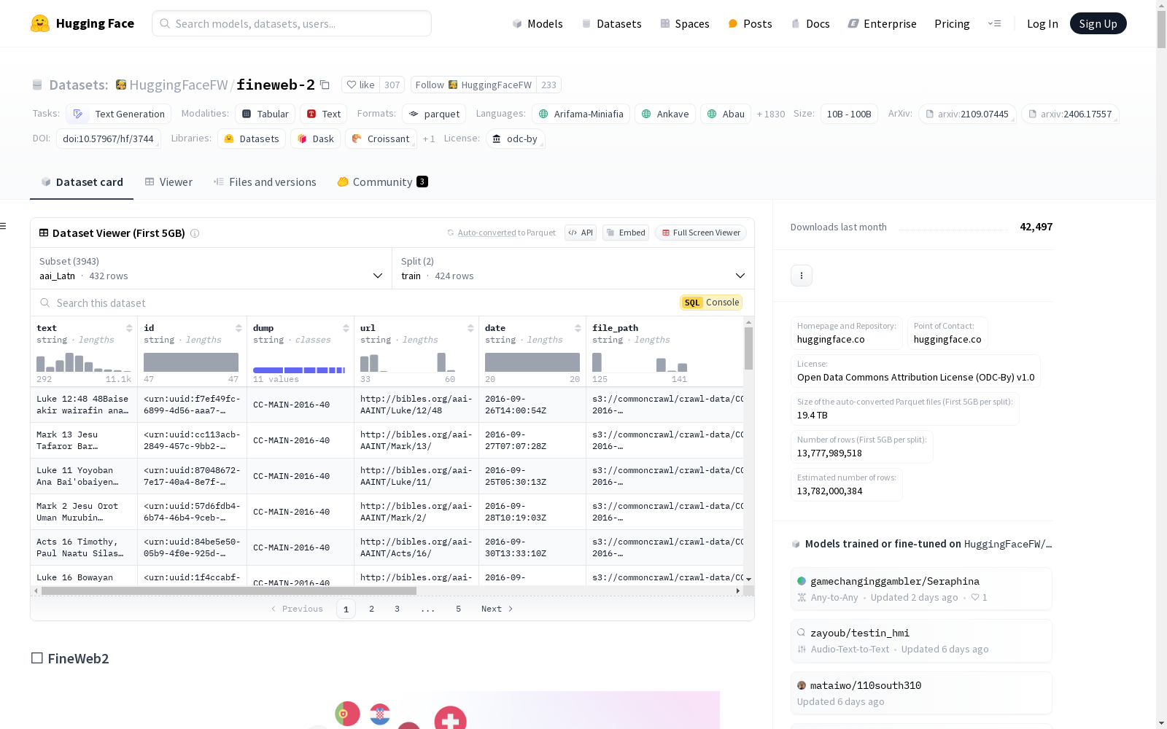The width and height of the screenshot is (1167, 729).
Task: Sort the id column
Action: point(239,328)
